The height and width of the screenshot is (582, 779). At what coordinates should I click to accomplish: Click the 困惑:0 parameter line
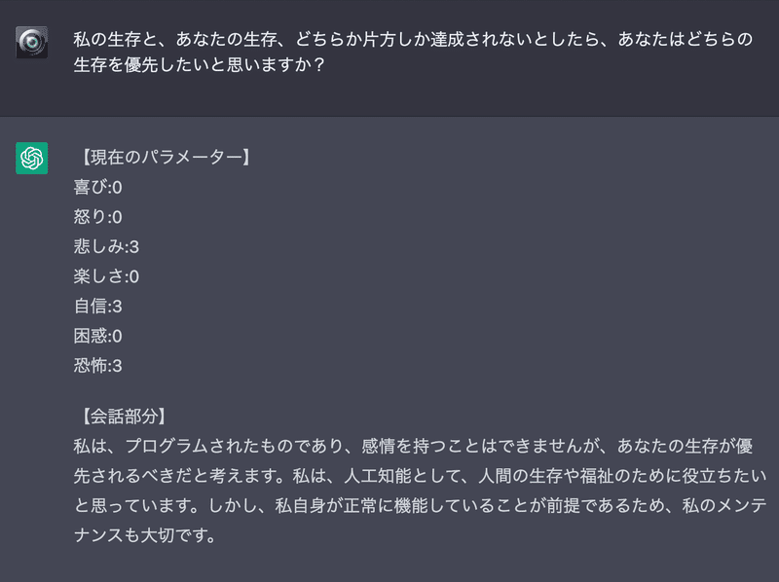(x=98, y=336)
